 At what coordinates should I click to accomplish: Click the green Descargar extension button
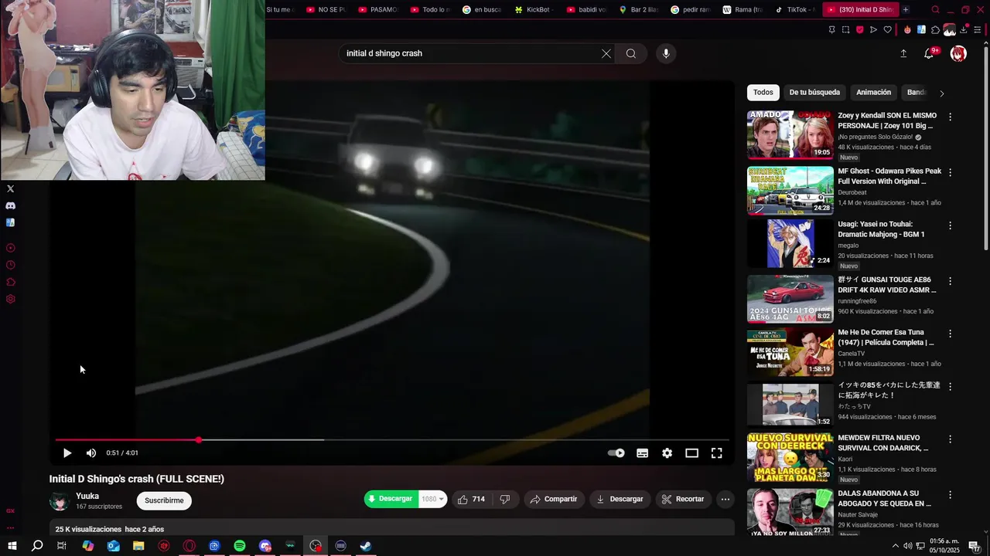pos(391,499)
